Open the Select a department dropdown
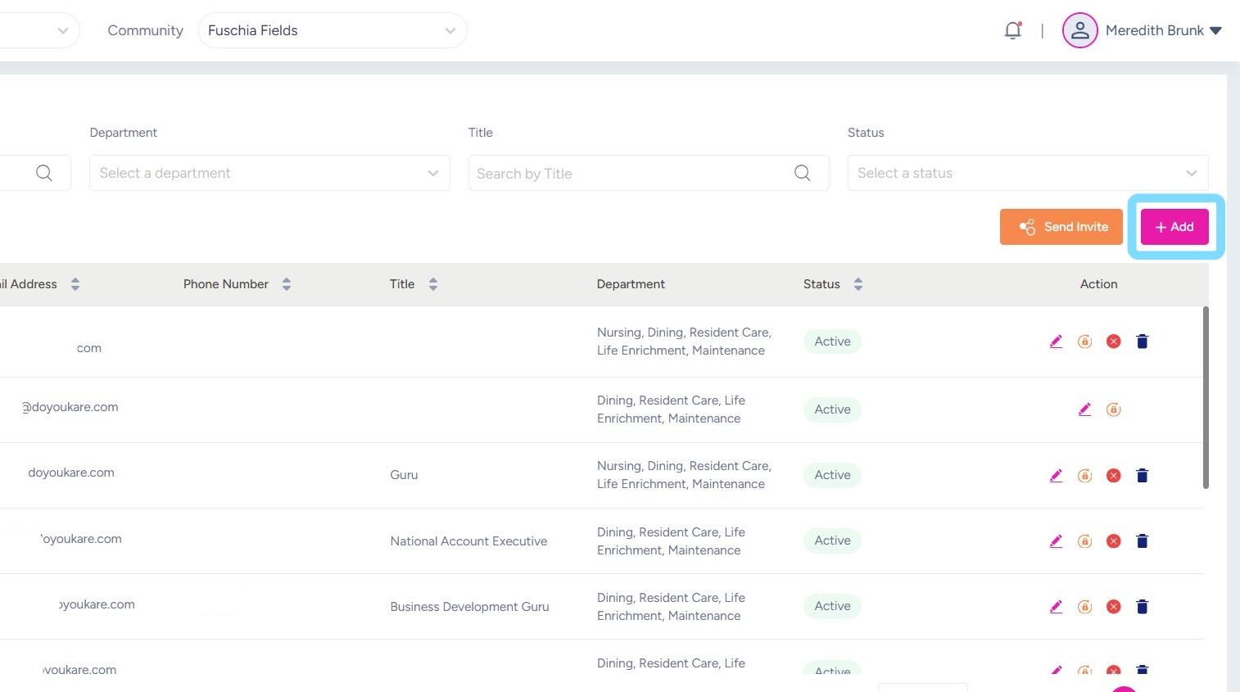 269,173
